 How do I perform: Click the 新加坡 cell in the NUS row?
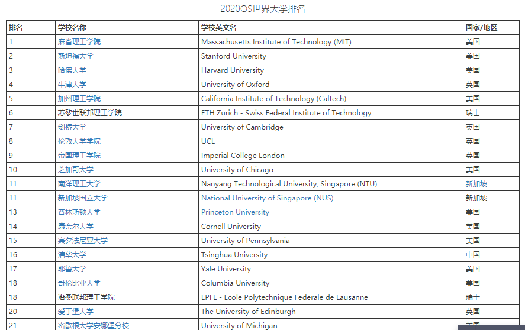491,198
